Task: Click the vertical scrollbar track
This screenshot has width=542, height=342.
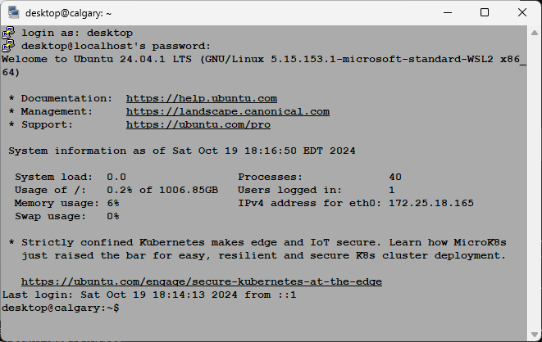Action: pos(535,182)
